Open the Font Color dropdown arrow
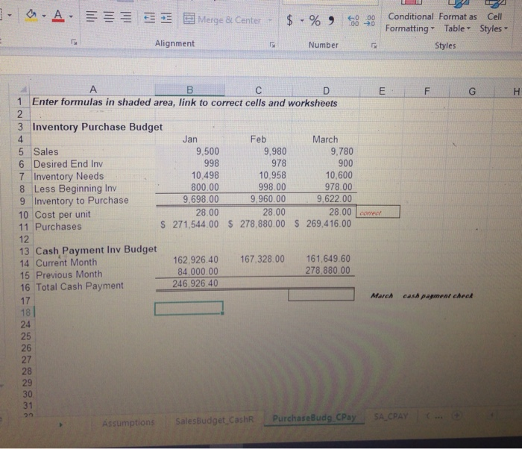This screenshot has width=522, height=449. (x=71, y=16)
